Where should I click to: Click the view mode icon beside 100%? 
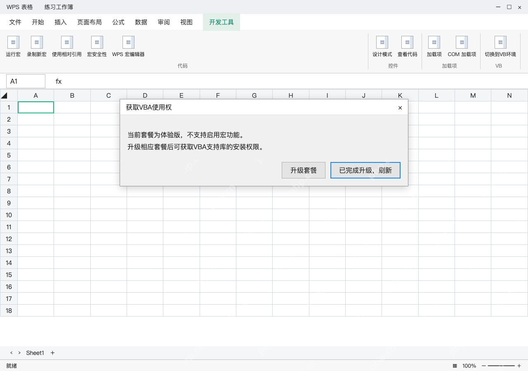click(x=455, y=366)
